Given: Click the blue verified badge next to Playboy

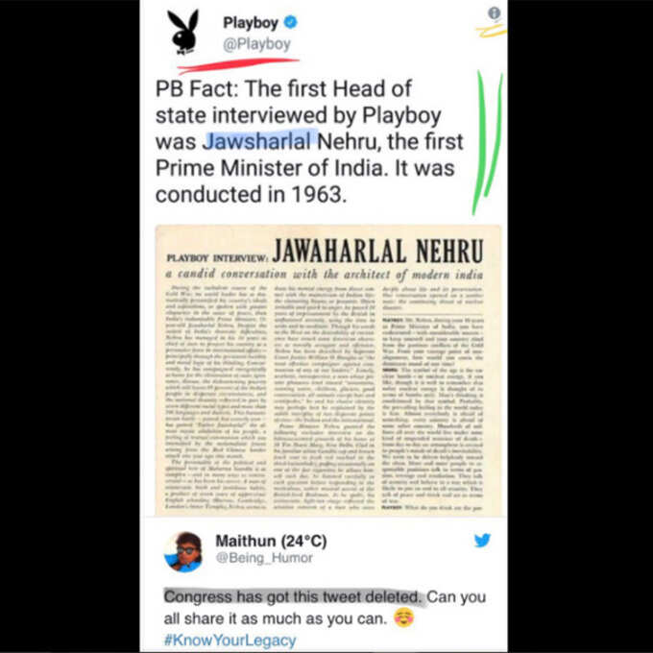Looking at the screenshot, I should [x=290, y=22].
